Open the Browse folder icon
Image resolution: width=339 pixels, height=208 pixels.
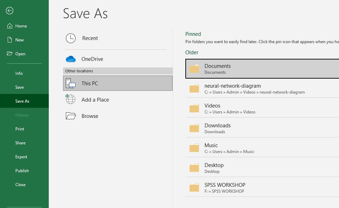(71, 116)
